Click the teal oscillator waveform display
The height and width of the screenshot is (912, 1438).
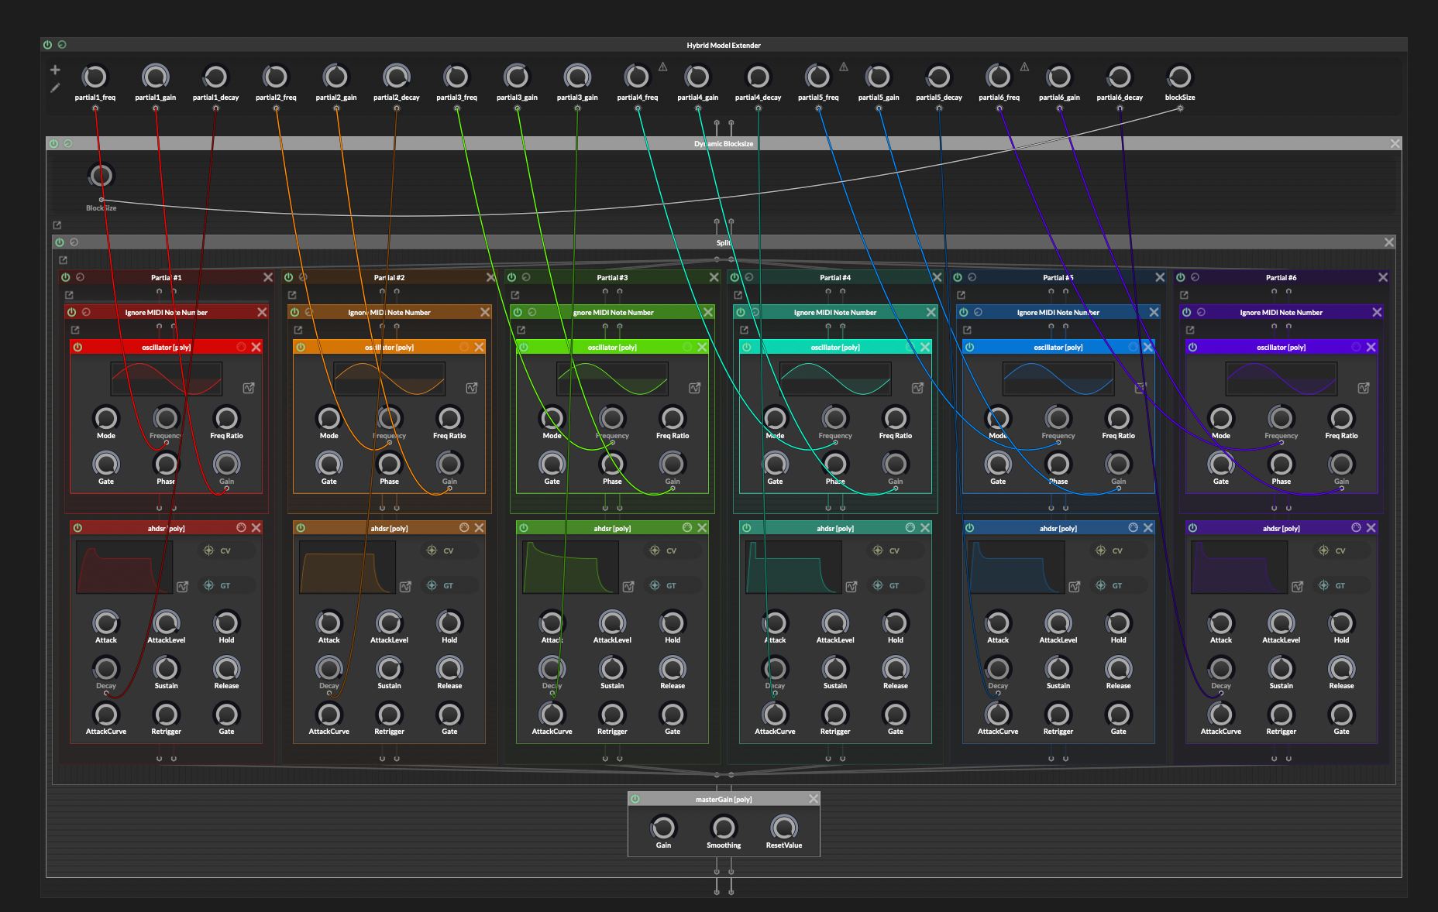pyautogui.click(x=835, y=379)
